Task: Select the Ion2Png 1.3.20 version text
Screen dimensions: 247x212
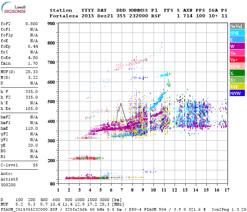Action: click(x=229, y=209)
